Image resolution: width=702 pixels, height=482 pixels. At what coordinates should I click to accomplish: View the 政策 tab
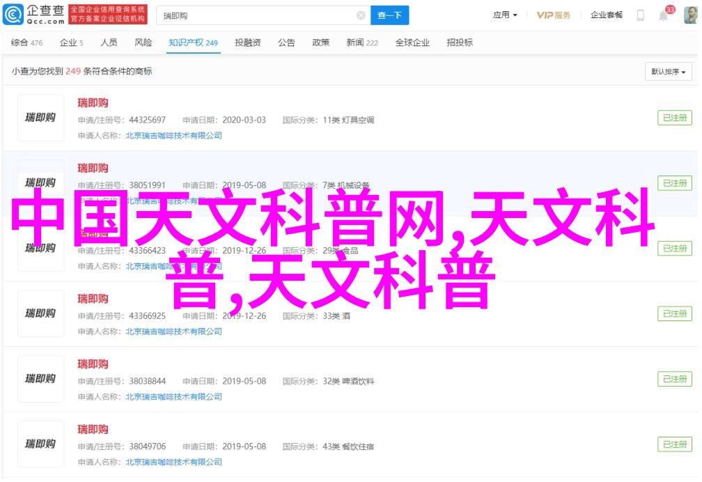[320, 42]
